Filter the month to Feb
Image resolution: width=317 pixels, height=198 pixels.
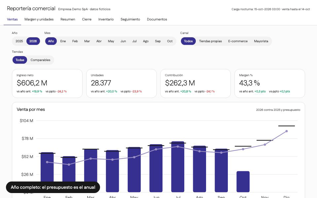75,41
